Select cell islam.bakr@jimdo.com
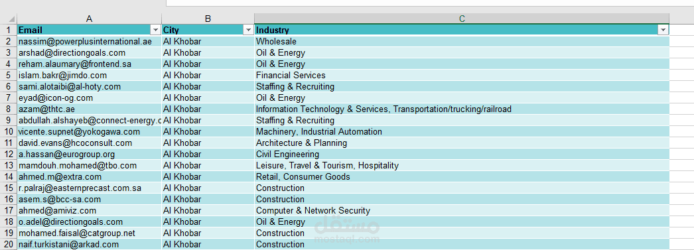The height and width of the screenshot is (250, 694). [x=90, y=75]
